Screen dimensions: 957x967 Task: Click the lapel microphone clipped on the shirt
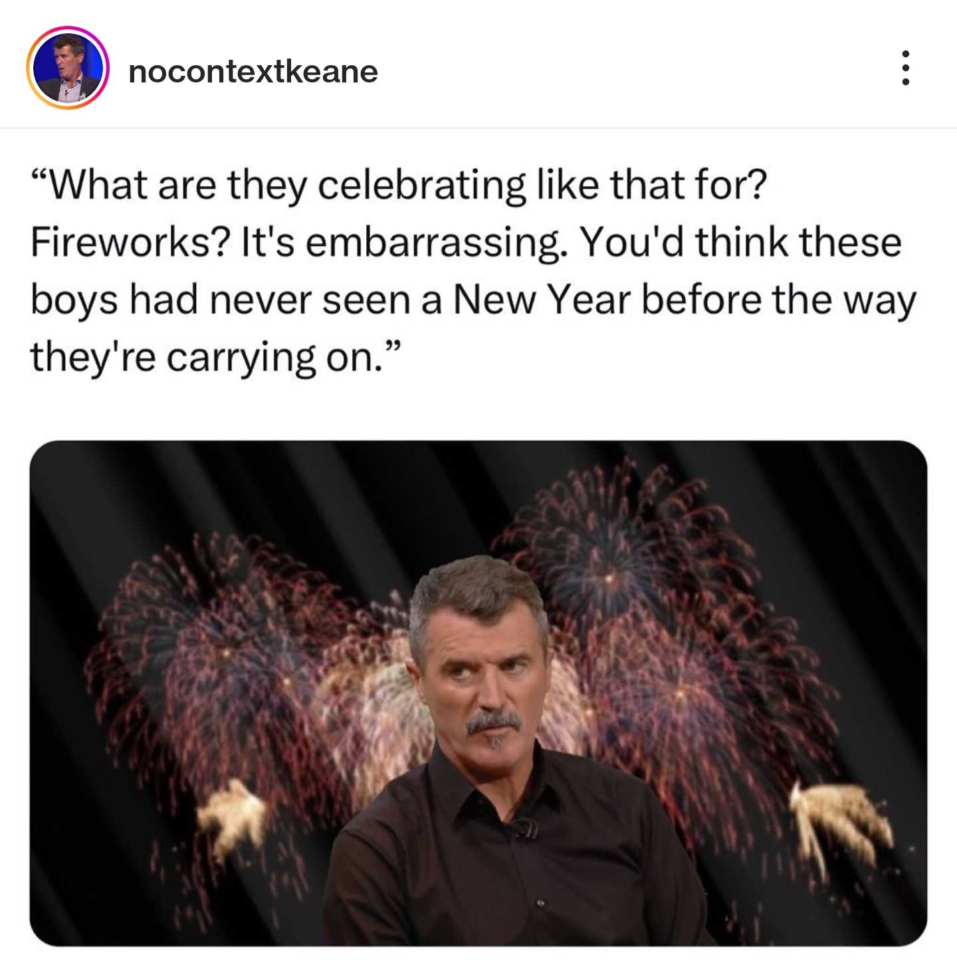coord(526,827)
